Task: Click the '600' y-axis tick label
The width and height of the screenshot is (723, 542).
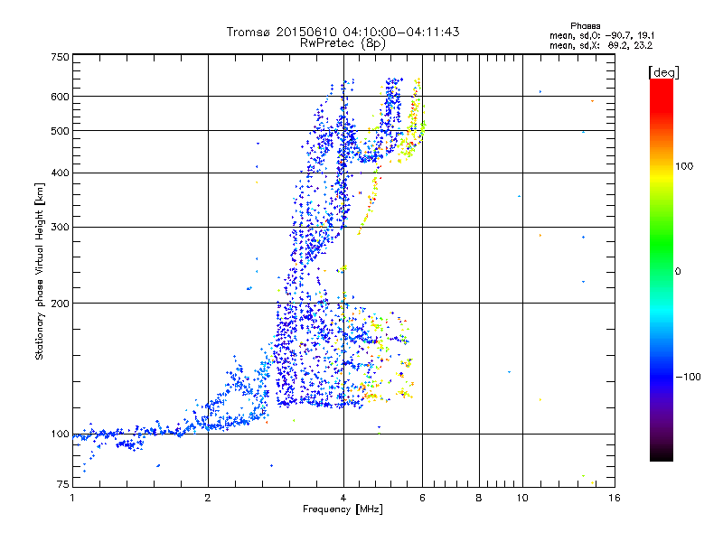Action: pyautogui.click(x=60, y=97)
